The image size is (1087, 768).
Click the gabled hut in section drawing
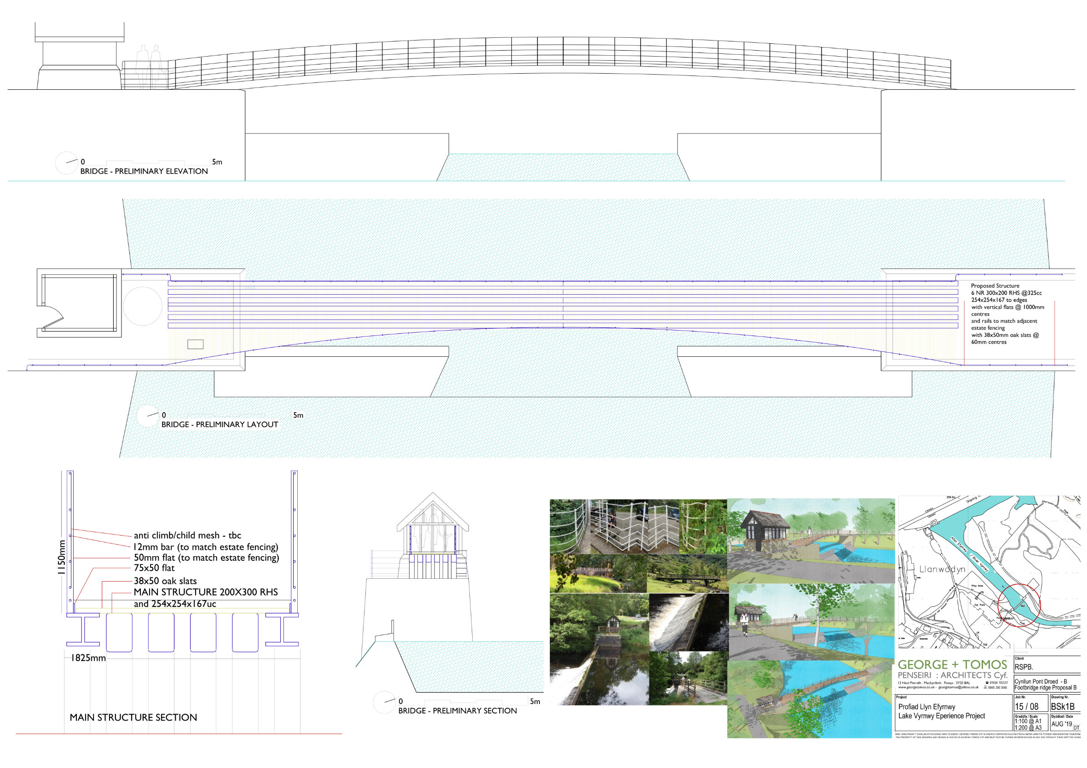point(433,524)
